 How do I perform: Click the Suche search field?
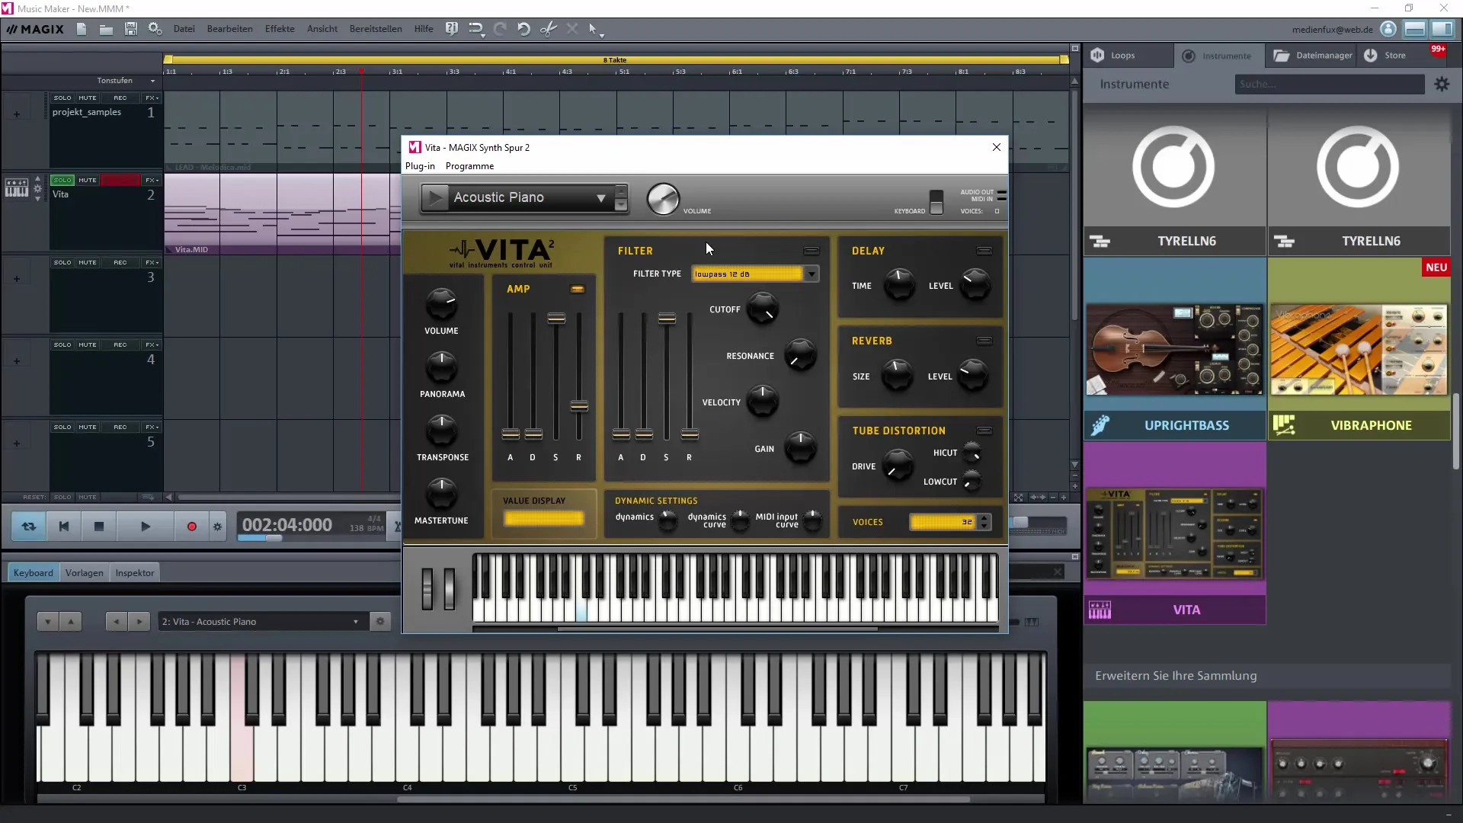click(x=1330, y=85)
